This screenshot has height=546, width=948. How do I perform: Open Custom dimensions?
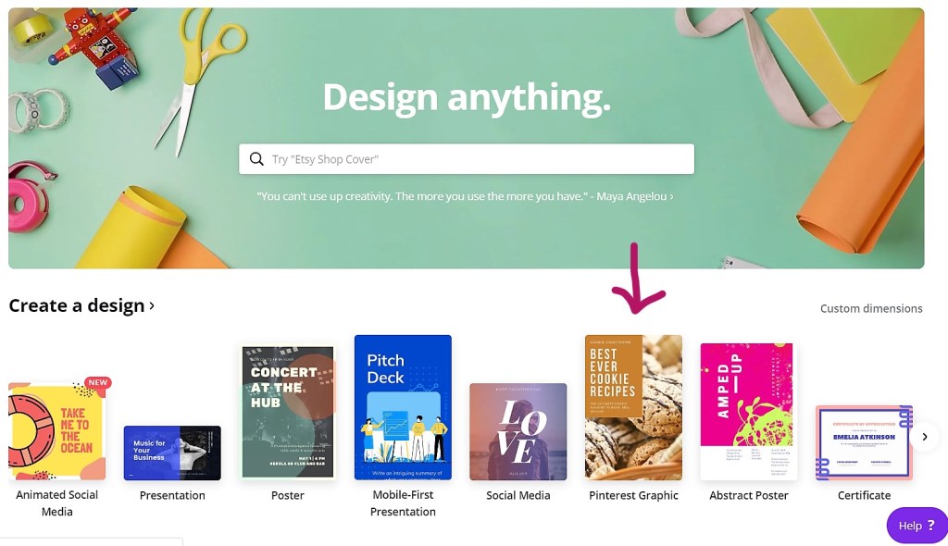tap(871, 308)
